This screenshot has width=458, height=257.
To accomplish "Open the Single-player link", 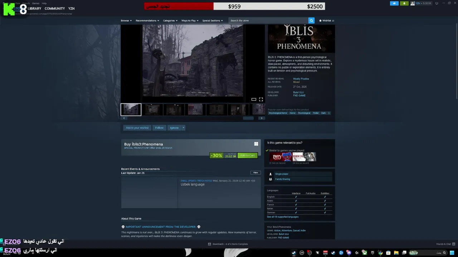I will click(282, 174).
